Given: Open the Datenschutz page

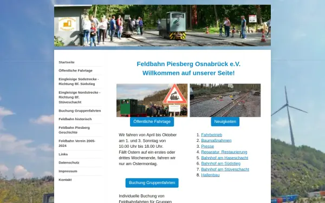Looking at the screenshot, I should (x=69, y=162).
